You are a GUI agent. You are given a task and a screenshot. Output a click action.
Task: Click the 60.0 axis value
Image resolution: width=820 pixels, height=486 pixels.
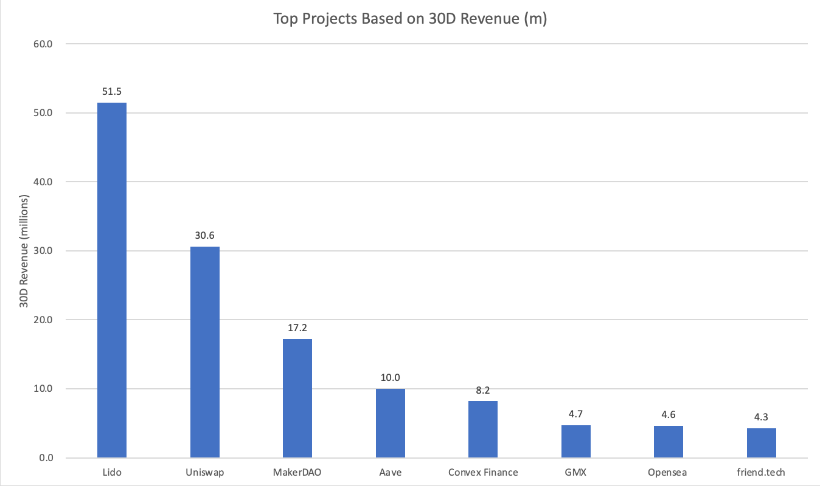click(44, 44)
